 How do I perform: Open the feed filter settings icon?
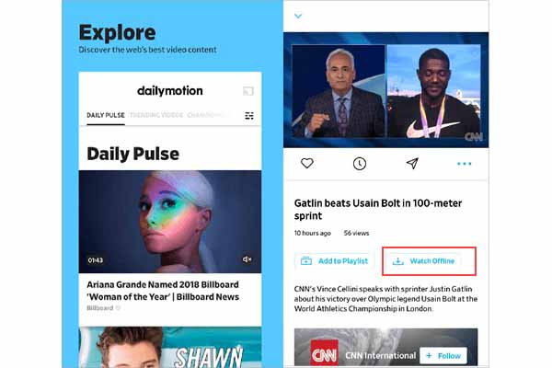[249, 116]
